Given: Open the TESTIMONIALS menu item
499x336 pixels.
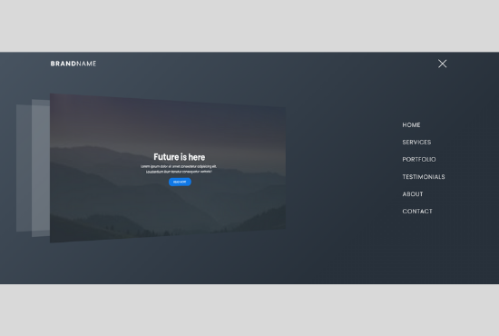Looking at the screenshot, I should pyautogui.click(x=424, y=177).
